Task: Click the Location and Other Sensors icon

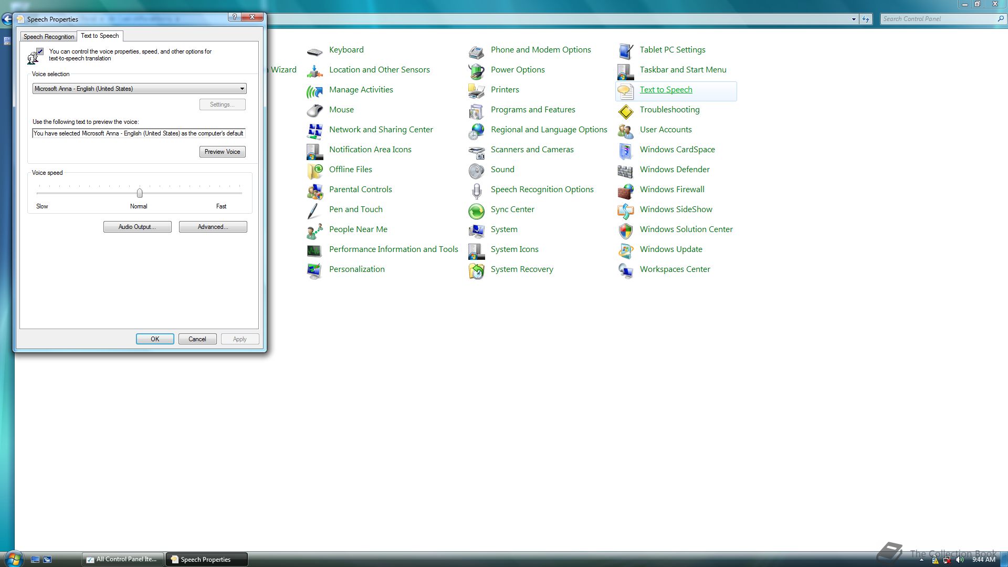Action: (x=314, y=71)
